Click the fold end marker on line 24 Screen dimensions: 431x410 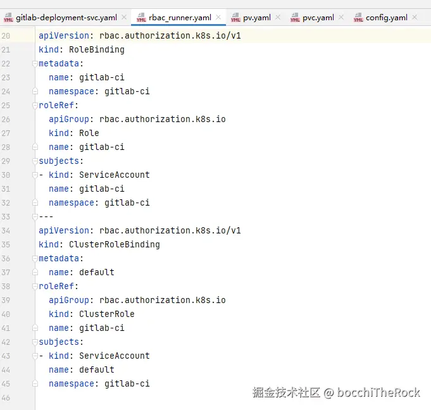tap(35, 91)
